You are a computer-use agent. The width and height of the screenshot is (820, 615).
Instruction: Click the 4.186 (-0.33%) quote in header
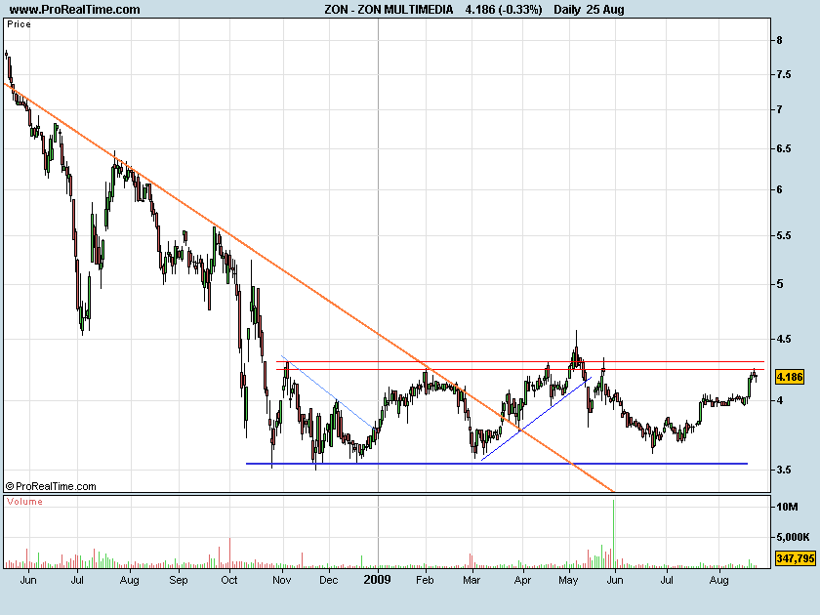point(504,10)
